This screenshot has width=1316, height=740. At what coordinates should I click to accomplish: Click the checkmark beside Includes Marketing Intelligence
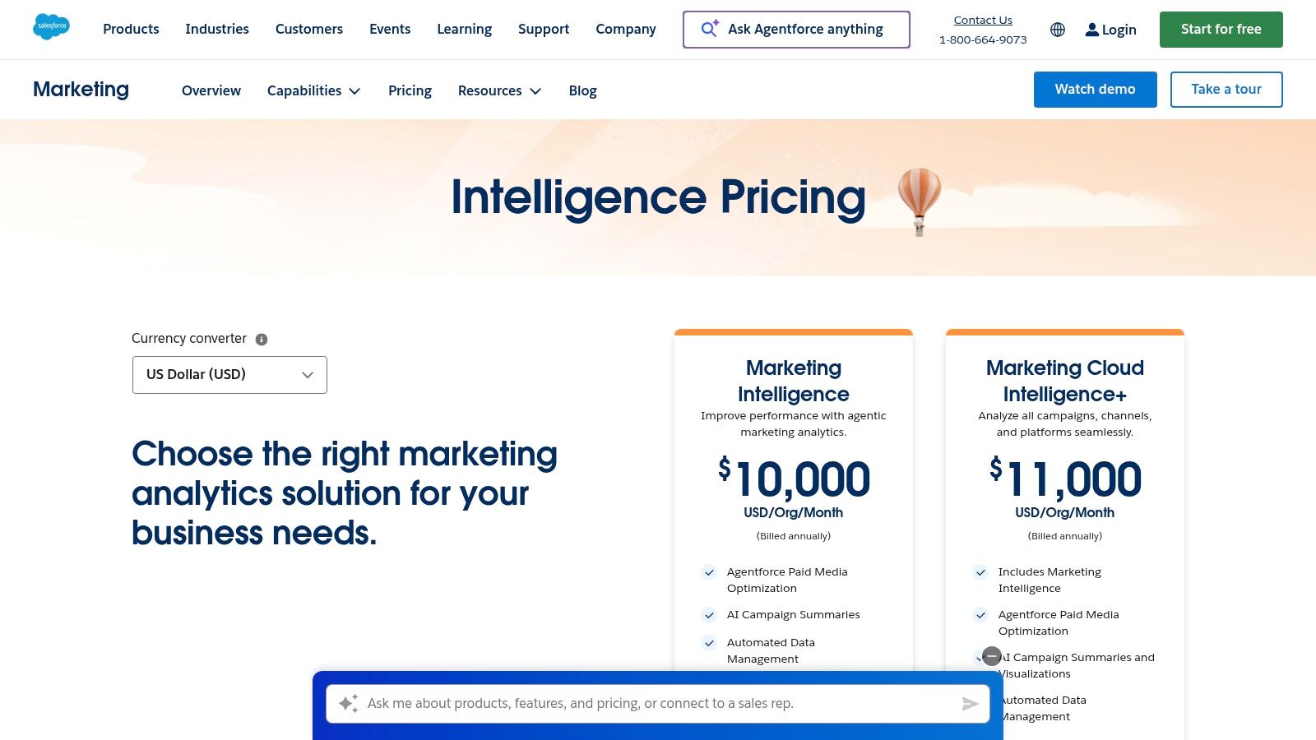coord(980,572)
